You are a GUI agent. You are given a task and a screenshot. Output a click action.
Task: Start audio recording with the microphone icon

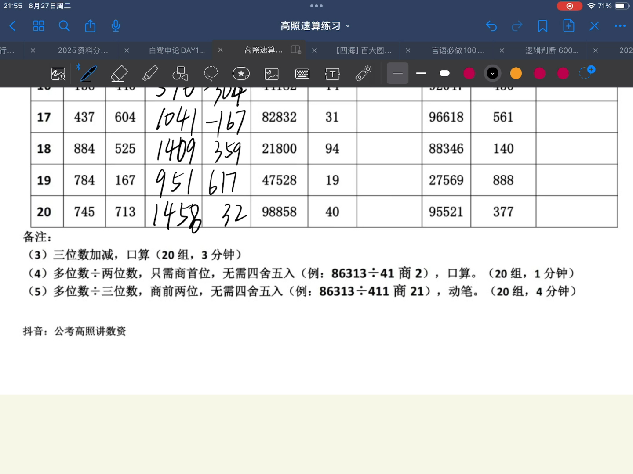click(x=116, y=26)
